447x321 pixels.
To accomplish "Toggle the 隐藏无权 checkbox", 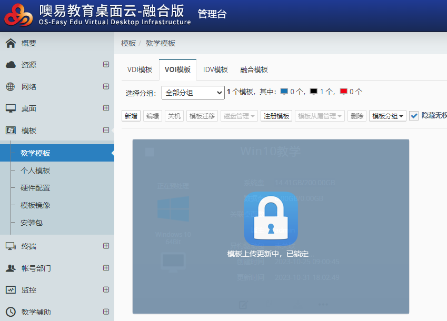I will click(x=414, y=116).
